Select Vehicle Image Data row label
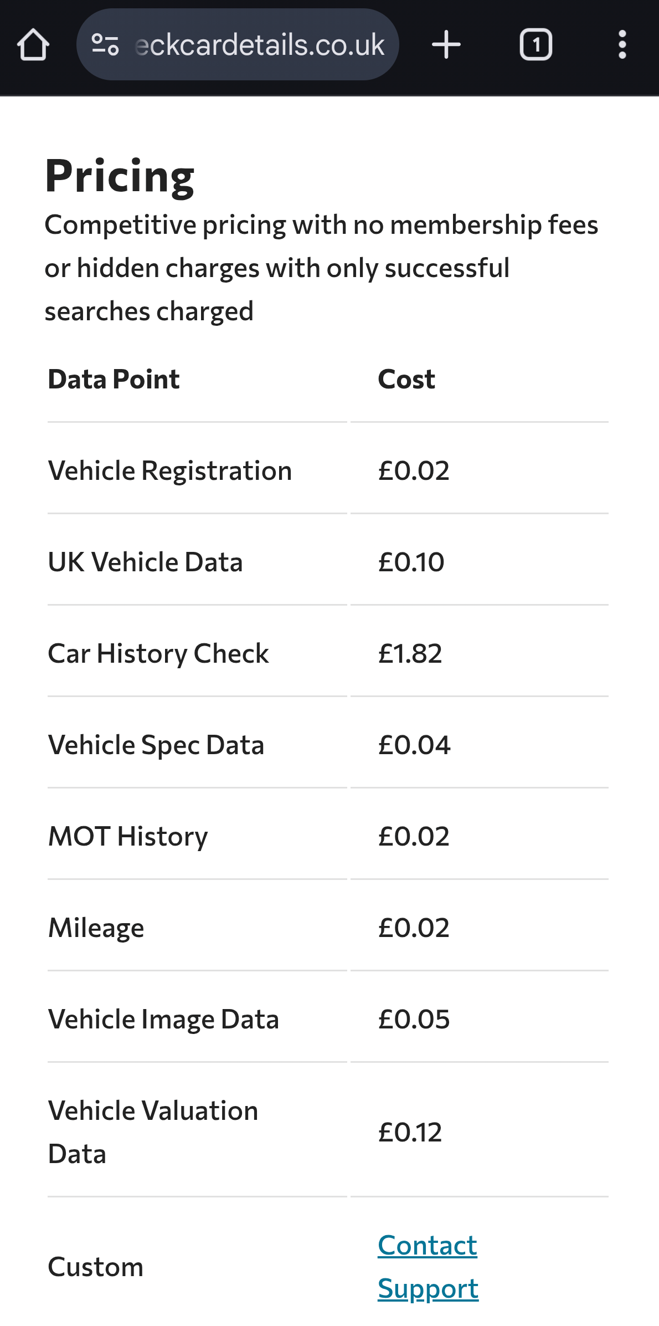The image size is (659, 1326). tap(163, 1019)
